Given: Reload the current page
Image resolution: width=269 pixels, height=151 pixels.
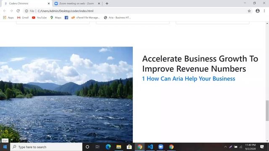Looking at the screenshot, I should point(18,11).
